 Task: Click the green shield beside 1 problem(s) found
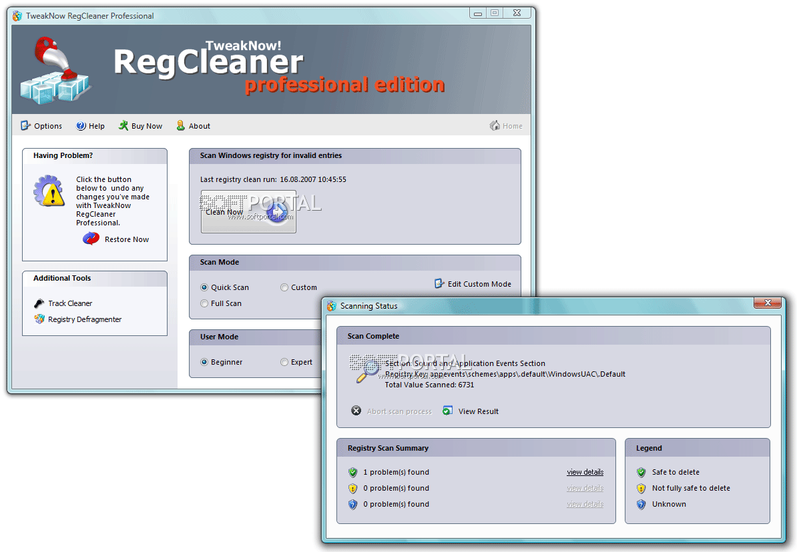(352, 472)
